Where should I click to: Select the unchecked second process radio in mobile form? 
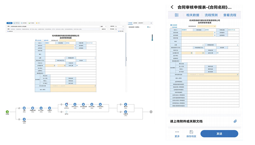tap(171, 27)
